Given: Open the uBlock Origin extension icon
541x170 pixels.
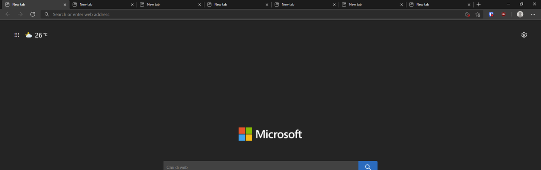Looking at the screenshot, I should coord(503,14).
